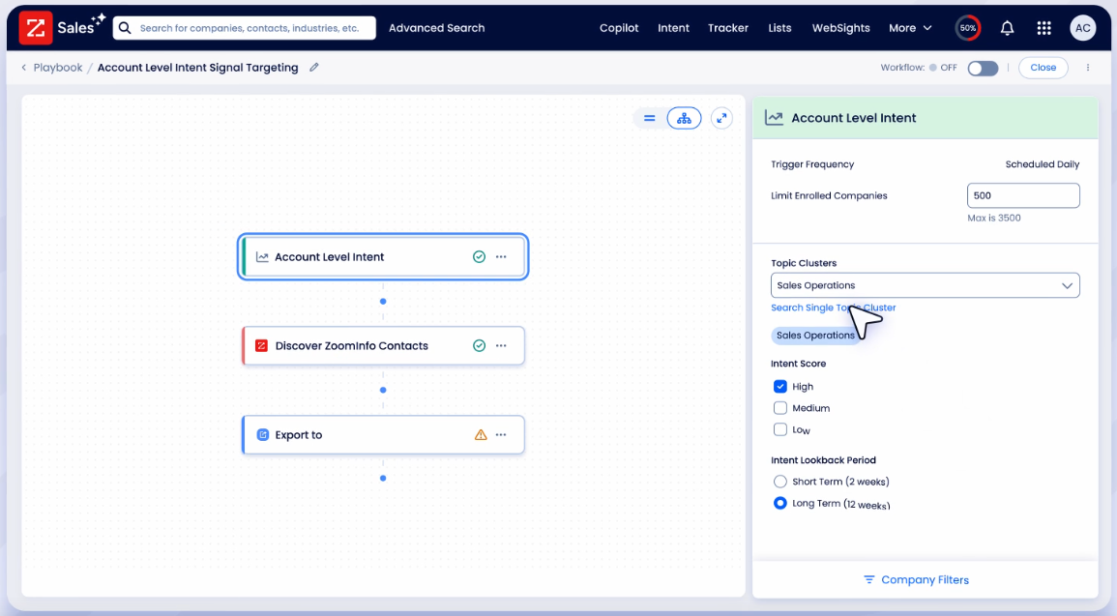
Task: Click the ZoomInfo Z logo
Action: point(35,28)
